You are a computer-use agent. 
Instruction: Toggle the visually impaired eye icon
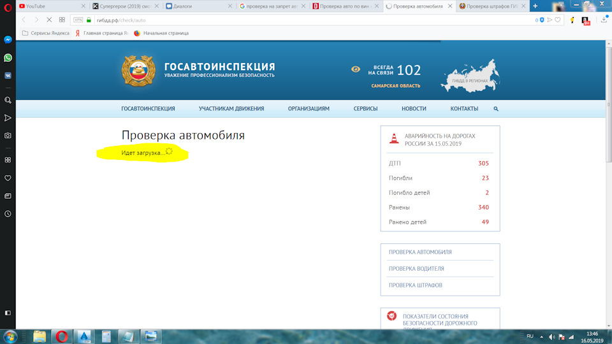click(356, 69)
